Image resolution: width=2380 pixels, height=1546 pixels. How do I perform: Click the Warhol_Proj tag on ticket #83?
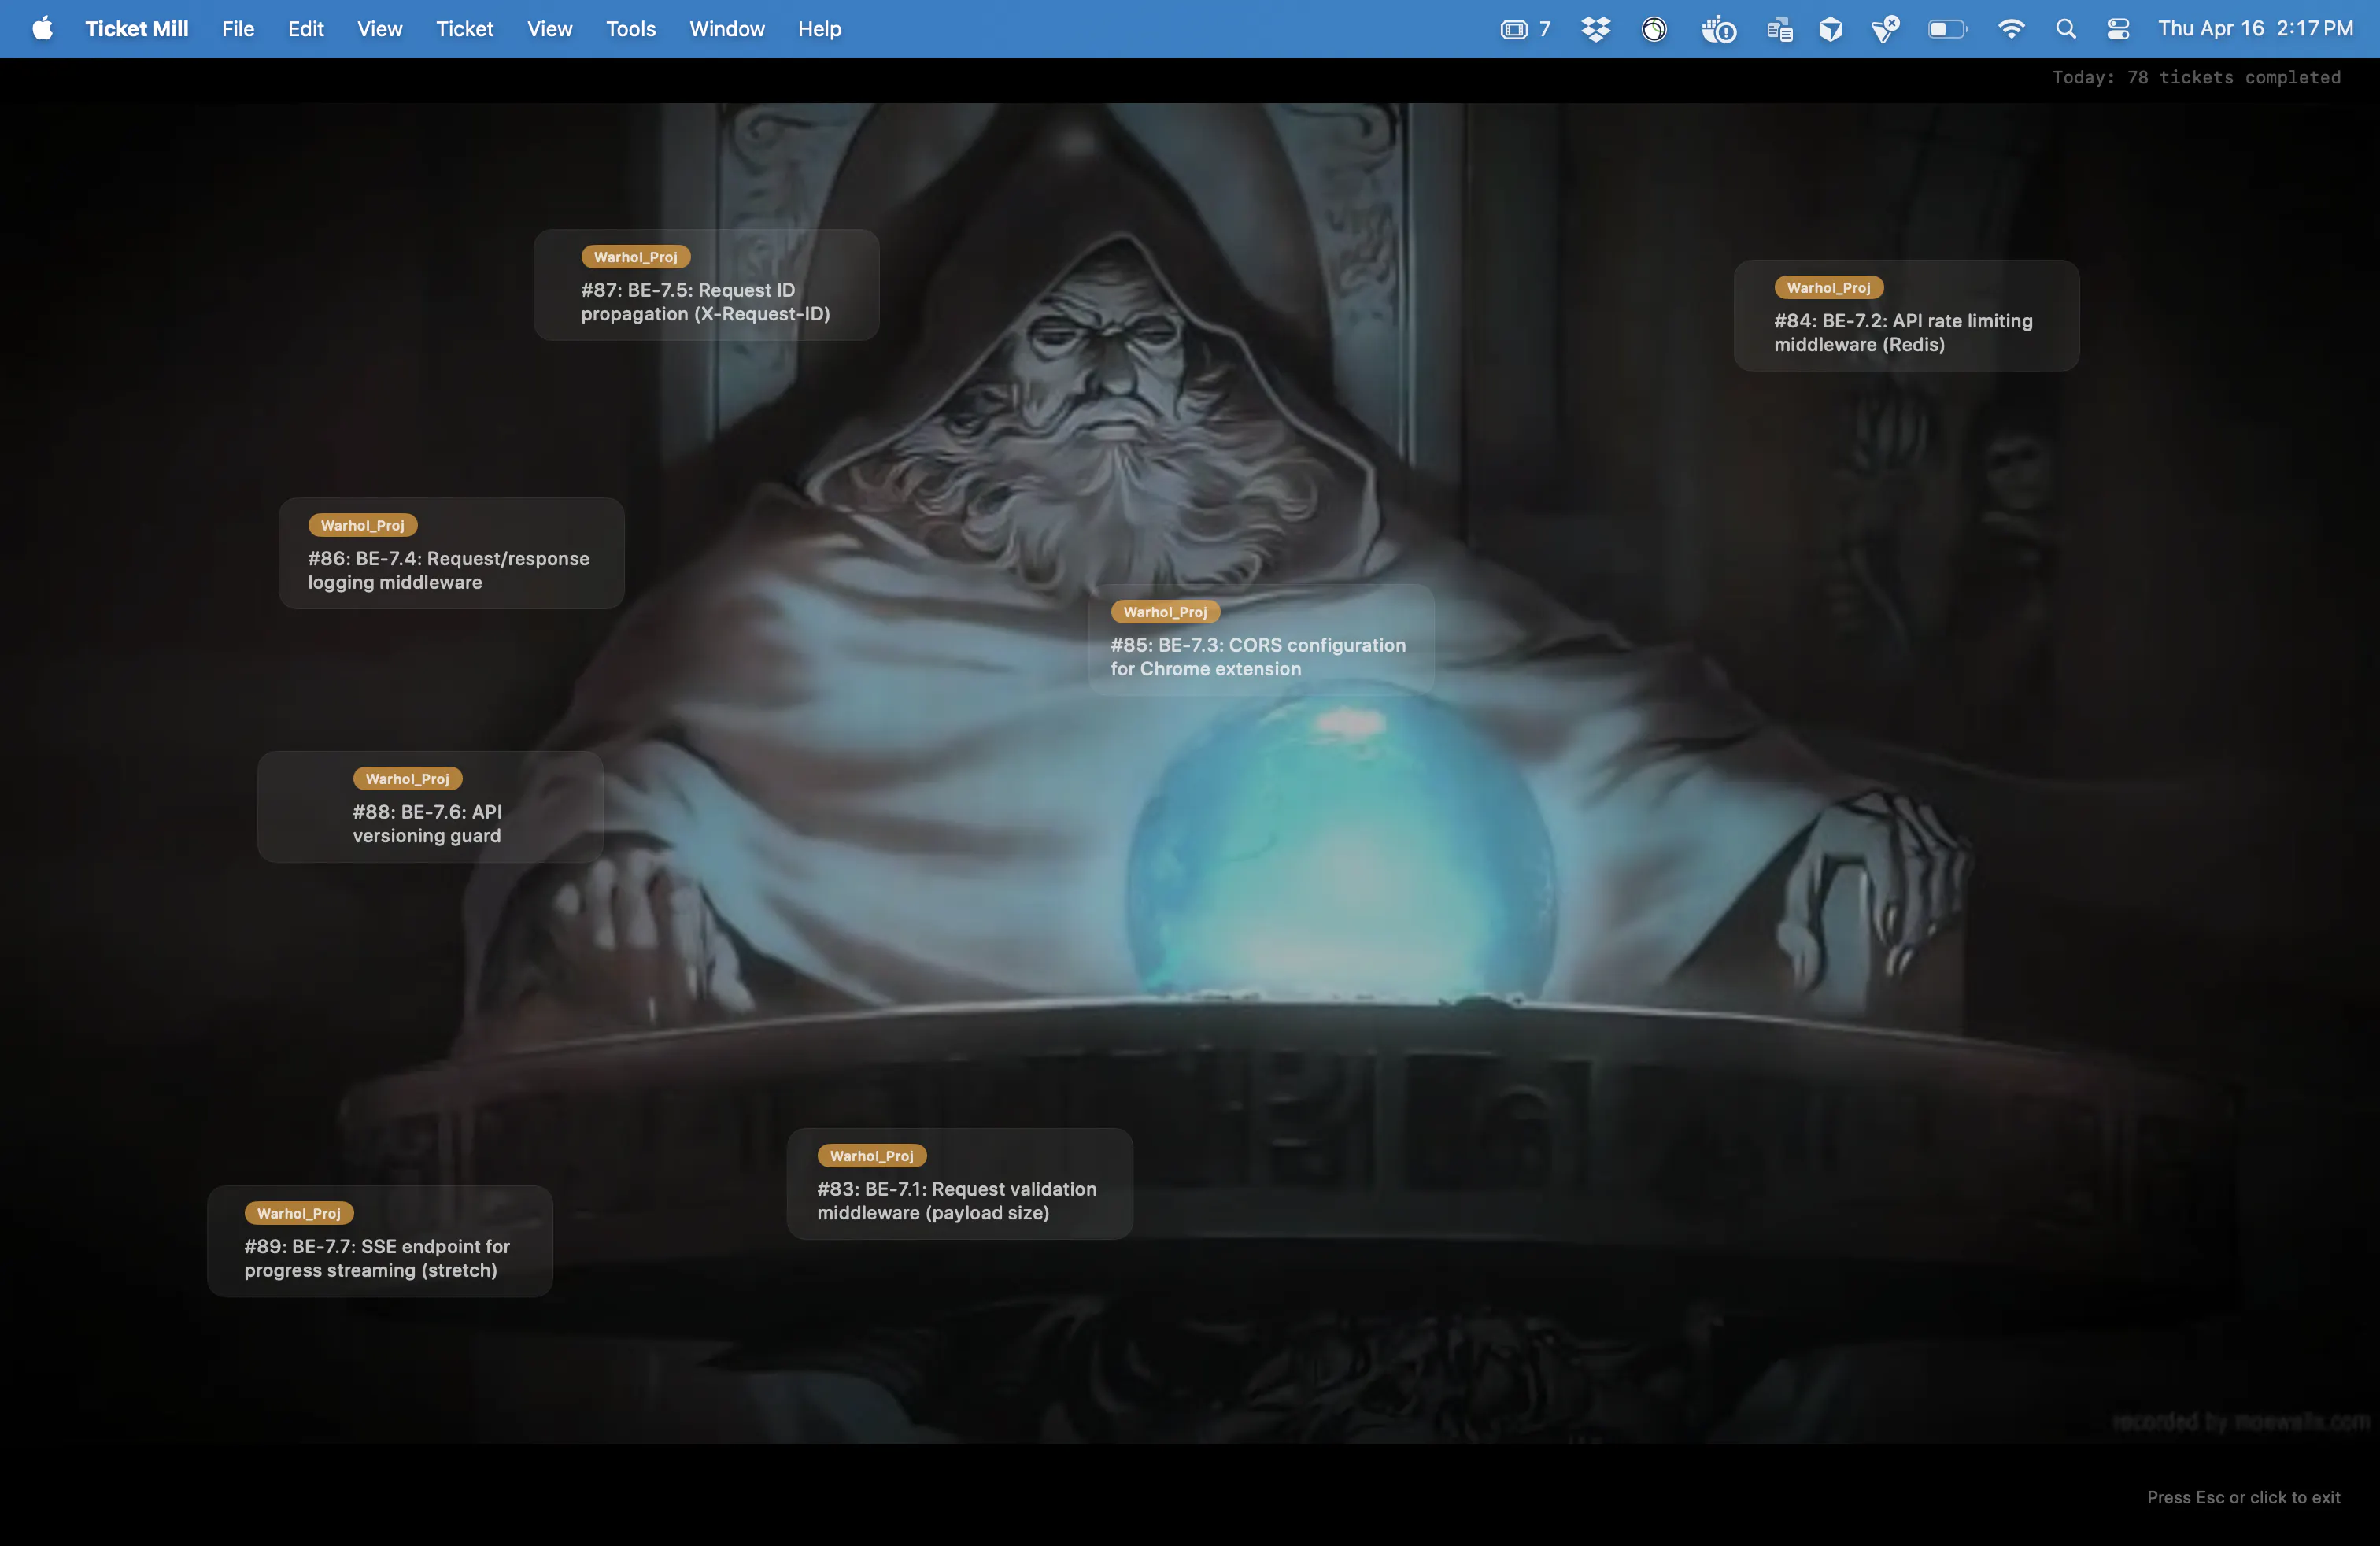(x=872, y=1156)
